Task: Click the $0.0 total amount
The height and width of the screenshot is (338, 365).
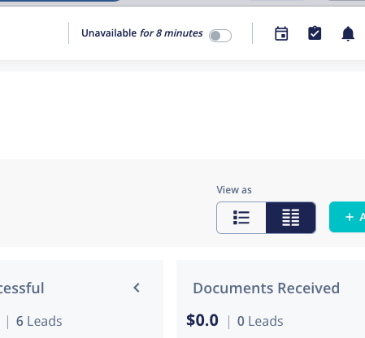Action: 202,320
